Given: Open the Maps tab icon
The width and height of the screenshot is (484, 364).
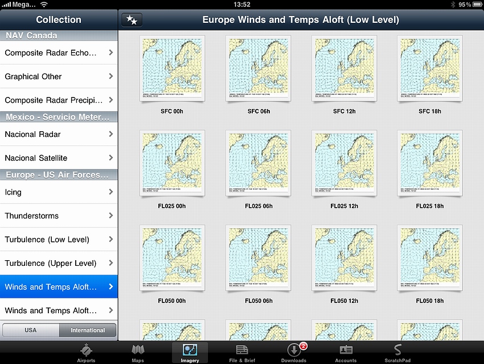Looking at the screenshot, I should click(138, 350).
